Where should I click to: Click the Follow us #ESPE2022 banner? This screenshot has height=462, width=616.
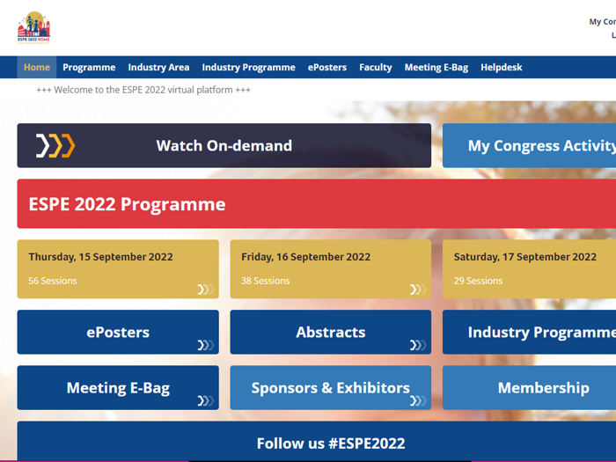pos(317,441)
